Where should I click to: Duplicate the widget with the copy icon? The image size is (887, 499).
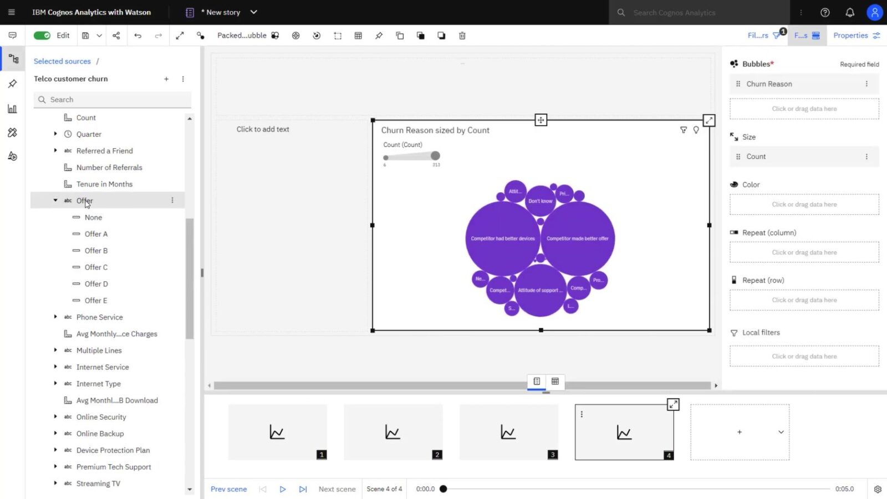[x=400, y=35]
